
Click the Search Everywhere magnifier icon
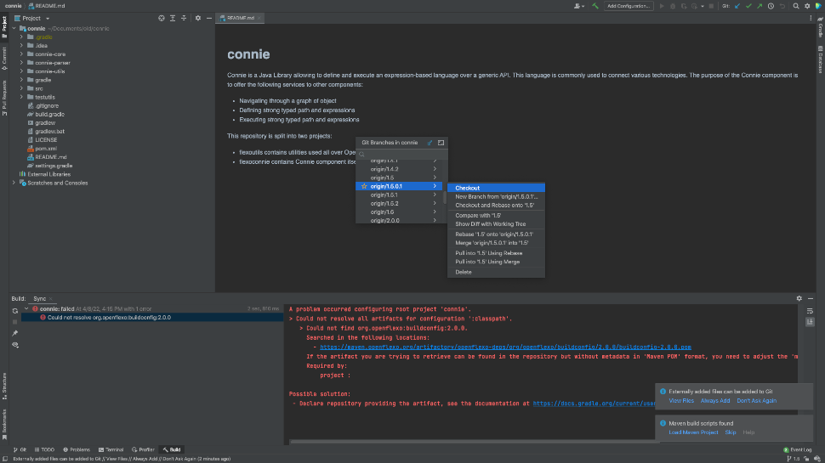(796, 6)
